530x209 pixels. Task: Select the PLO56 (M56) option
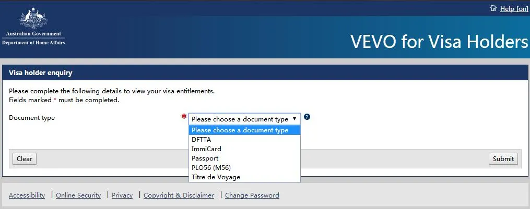click(x=211, y=168)
